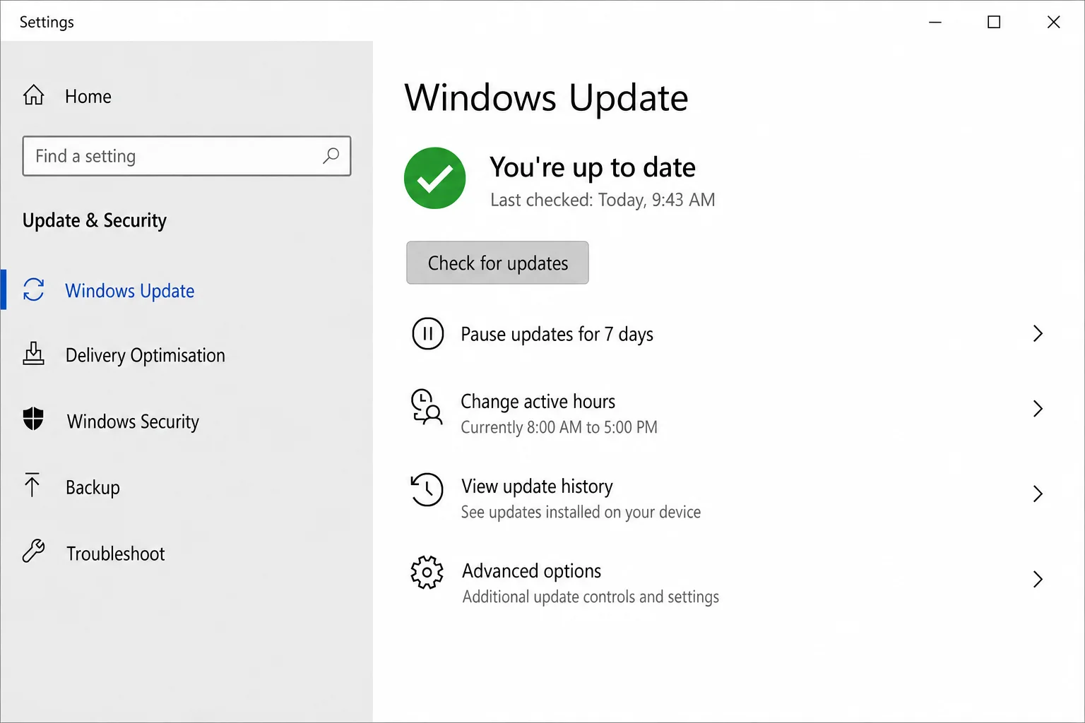1085x723 pixels.
Task: Expand Pause updates chevron arrow
Action: coord(1038,333)
